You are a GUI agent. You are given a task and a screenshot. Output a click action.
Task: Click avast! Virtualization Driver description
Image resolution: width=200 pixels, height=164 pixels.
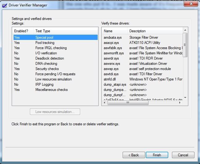[x=148, y=64]
